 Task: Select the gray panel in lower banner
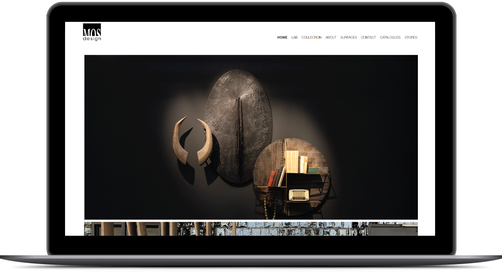(393, 230)
